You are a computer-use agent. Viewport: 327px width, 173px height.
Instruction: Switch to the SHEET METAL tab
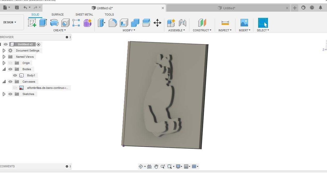point(84,15)
